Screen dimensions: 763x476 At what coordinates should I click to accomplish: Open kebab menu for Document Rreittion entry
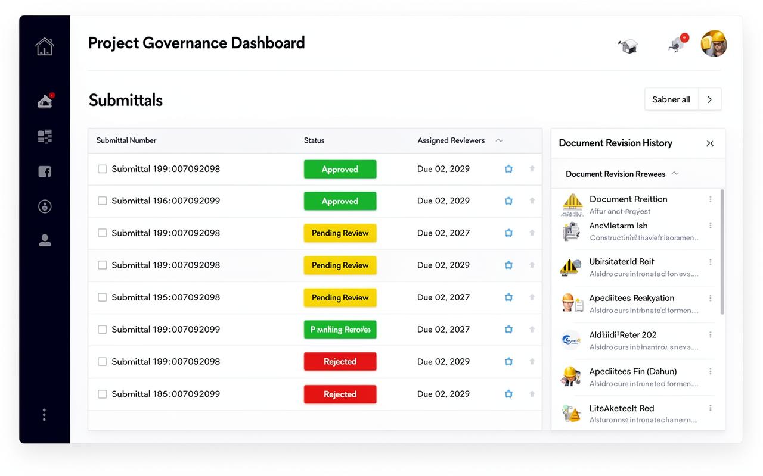tap(711, 199)
